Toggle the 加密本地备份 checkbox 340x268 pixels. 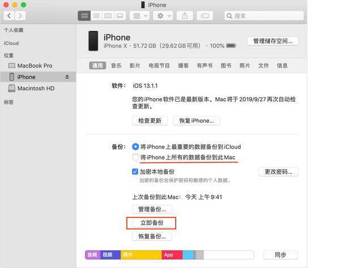pos(135,171)
